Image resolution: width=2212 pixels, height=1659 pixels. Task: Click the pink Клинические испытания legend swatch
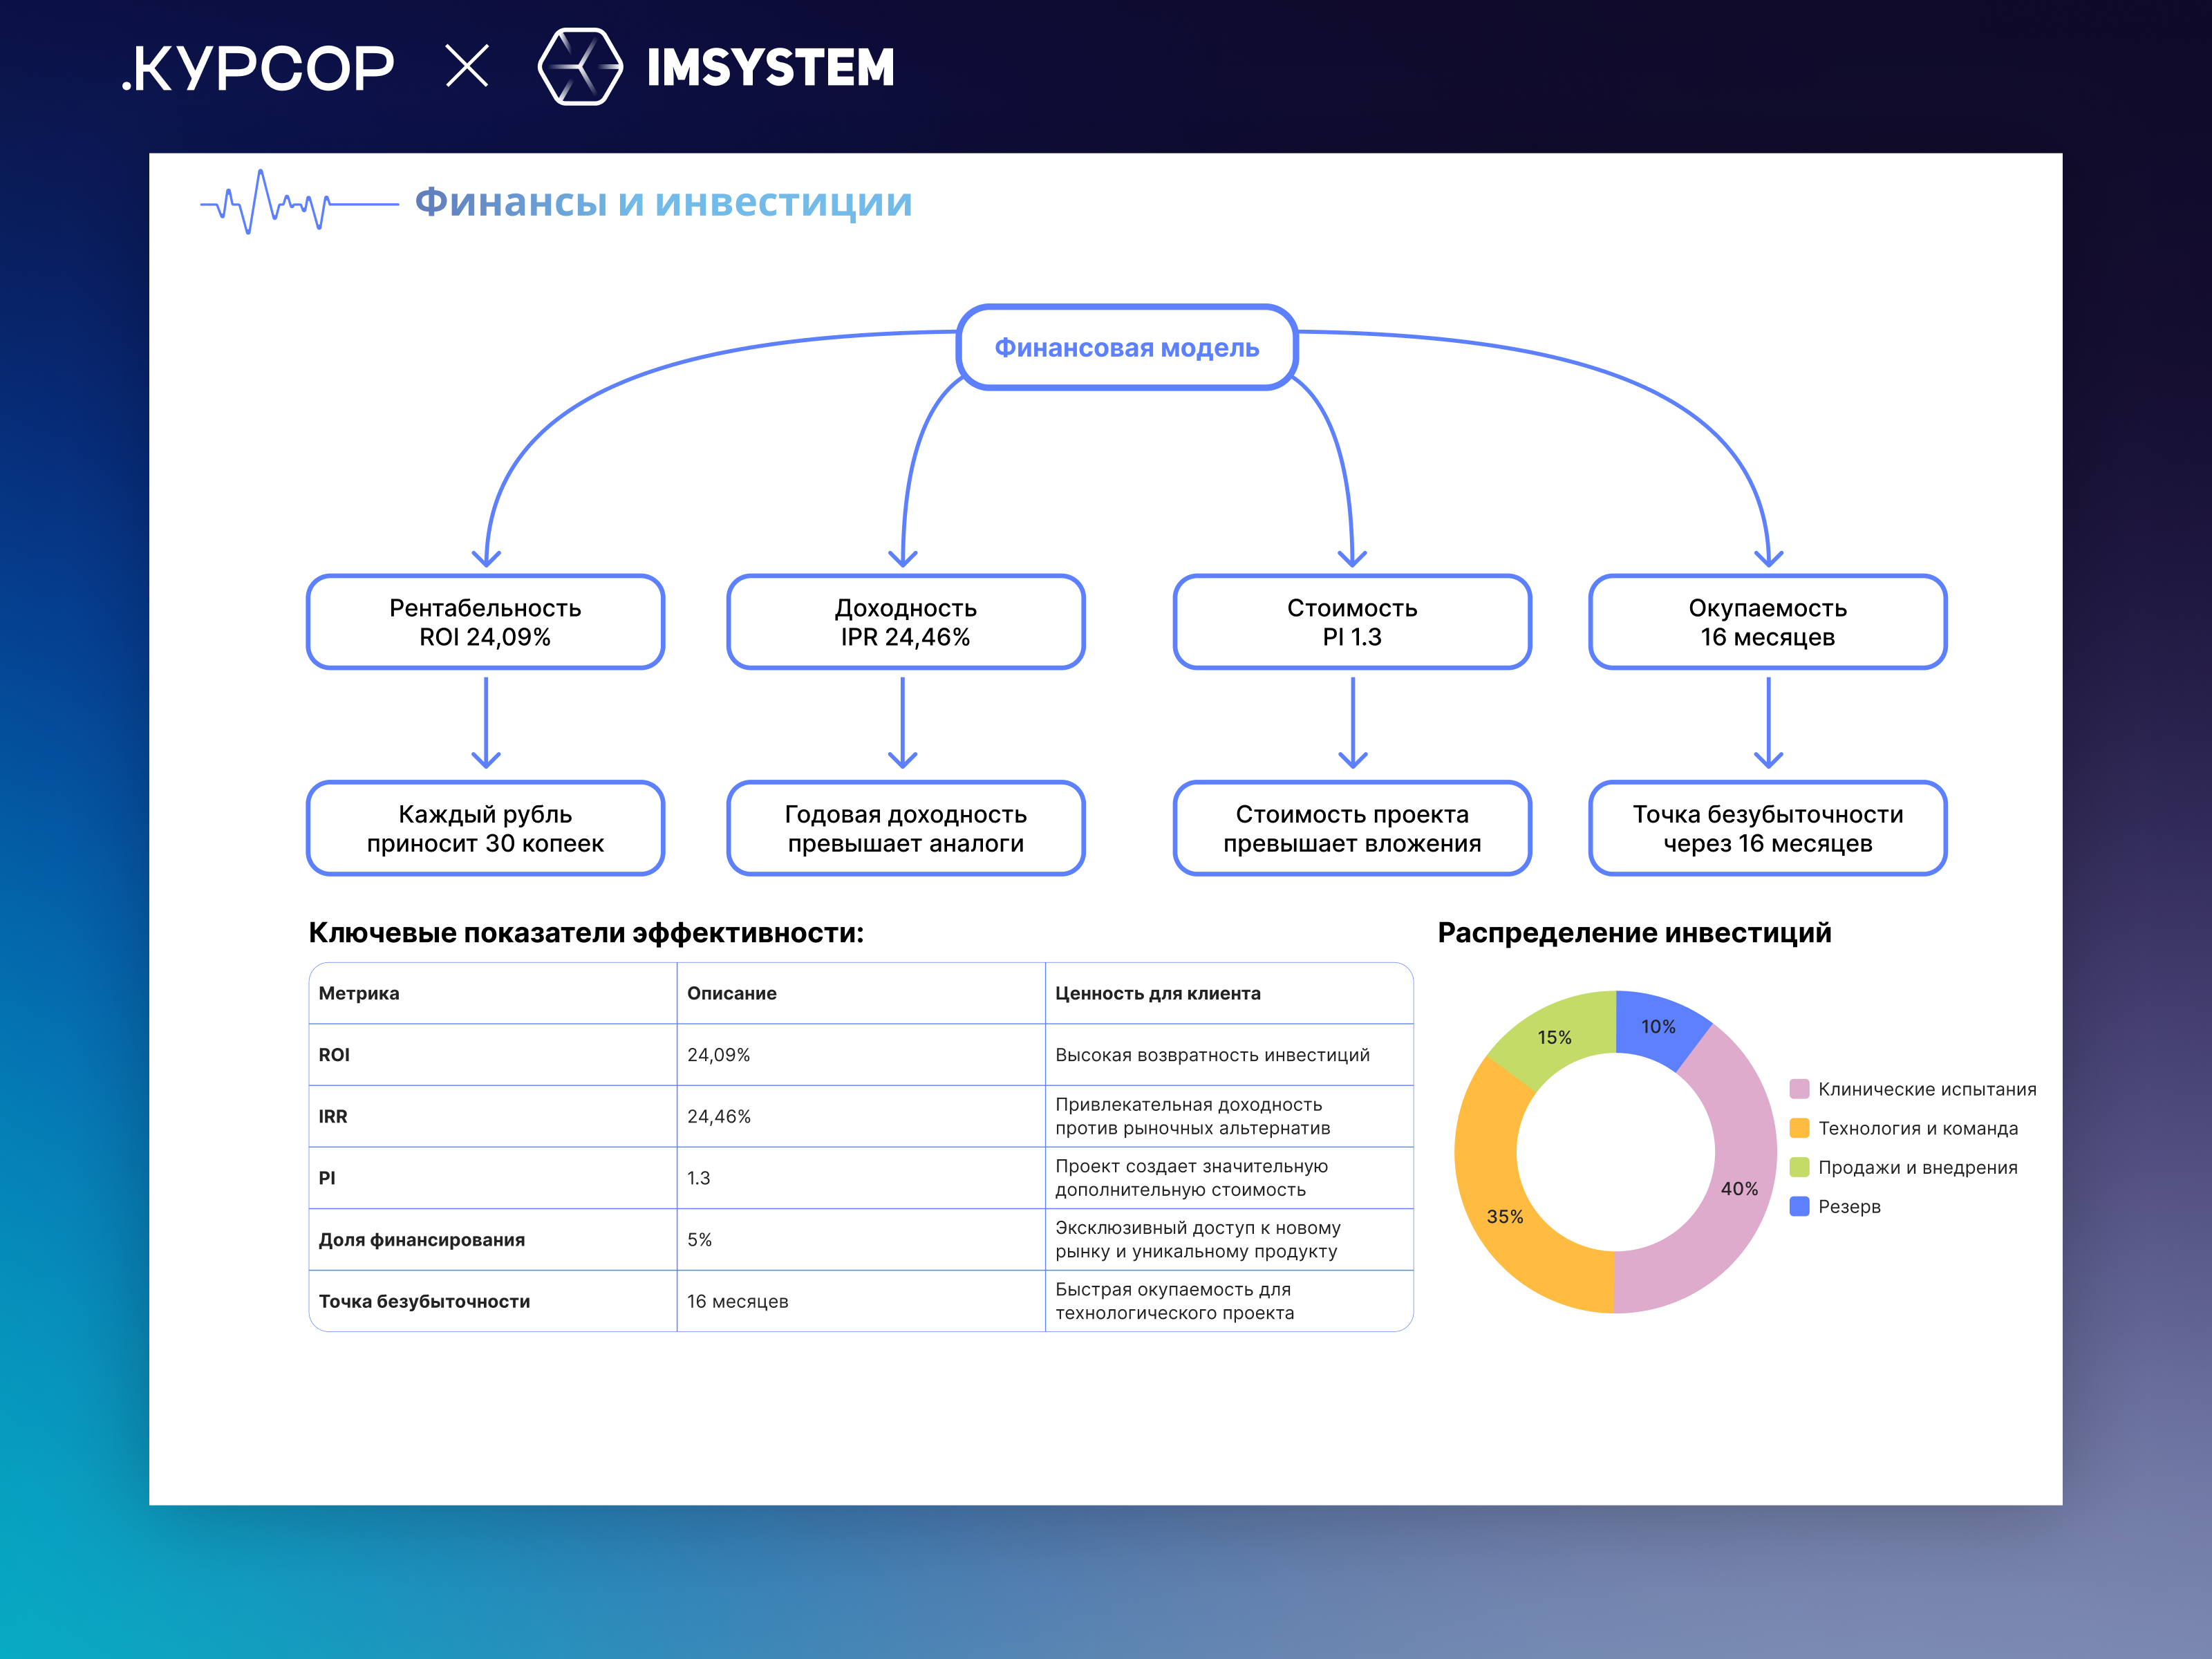[1799, 1089]
